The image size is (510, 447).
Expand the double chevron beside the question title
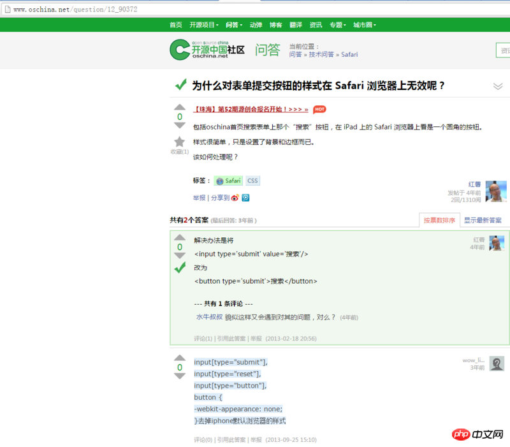498,86
